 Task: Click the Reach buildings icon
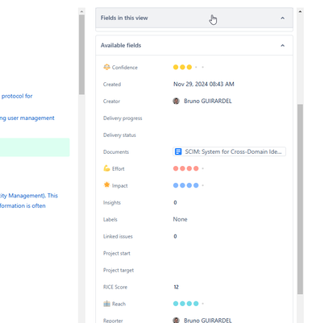point(106,304)
